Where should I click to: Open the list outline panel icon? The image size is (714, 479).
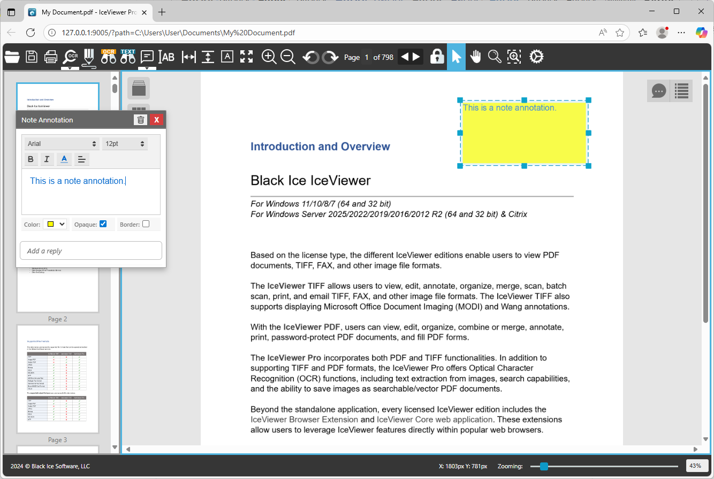pyautogui.click(x=681, y=91)
